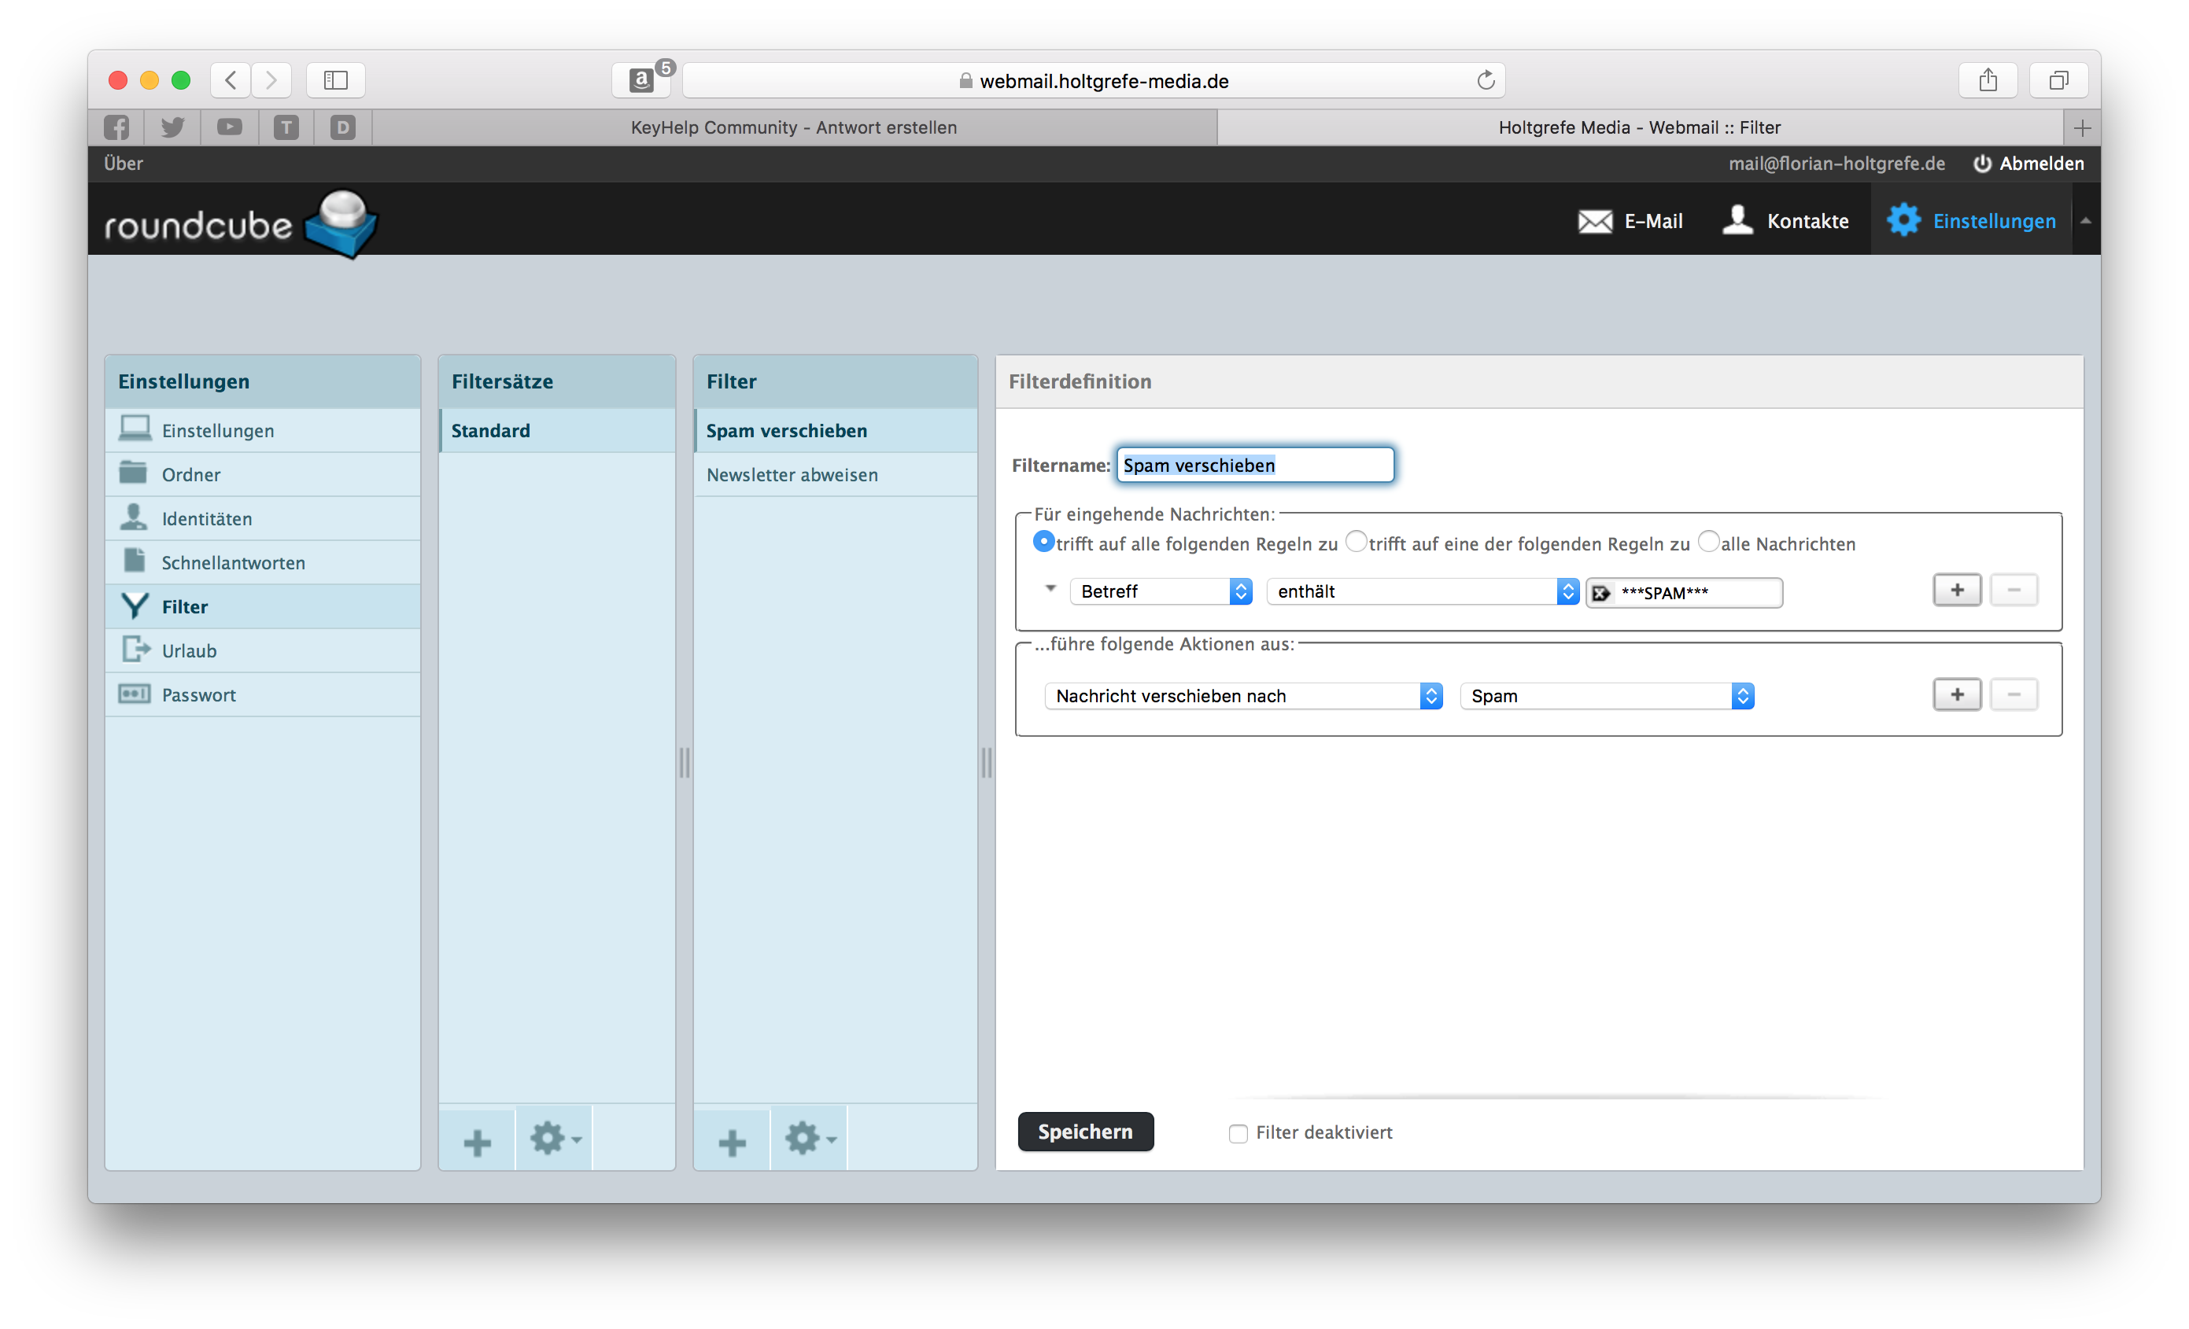The image size is (2189, 1329).
Task: Open the Betreff header dropdown
Action: coord(1161,591)
